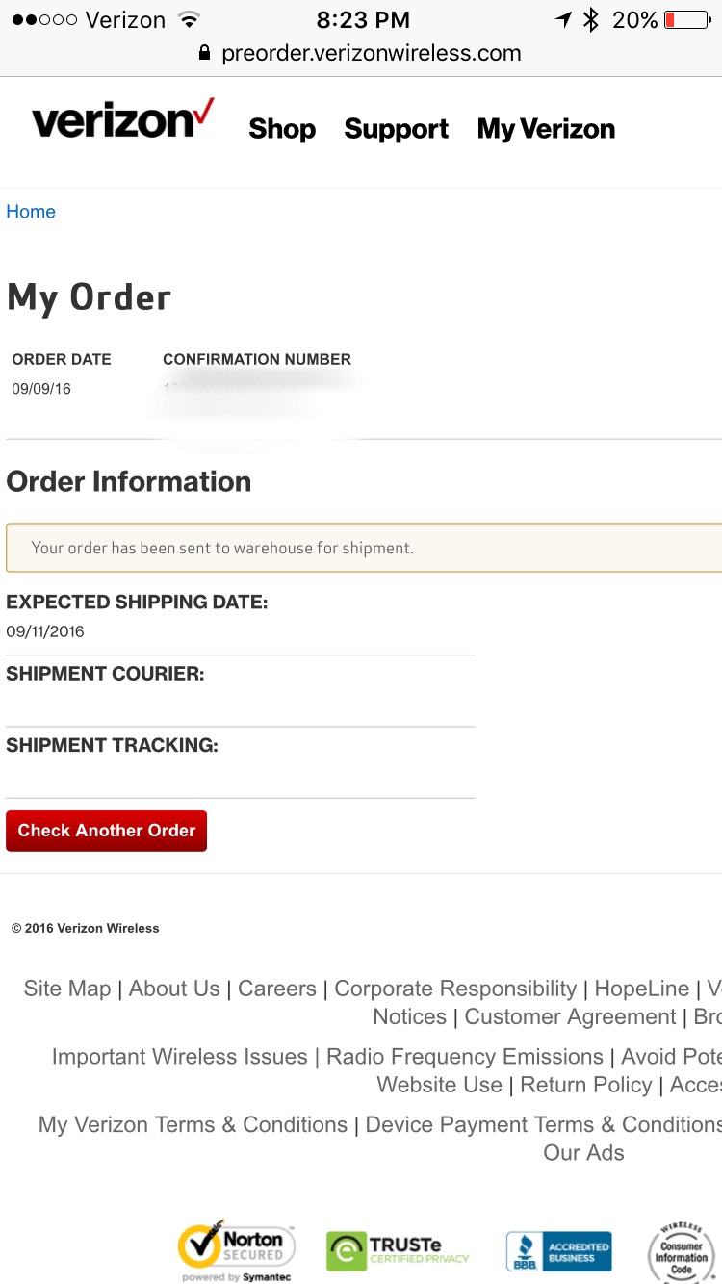This screenshot has width=722, height=1284.
Task: Open the My Verizon menu
Action: [x=546, y=129]
